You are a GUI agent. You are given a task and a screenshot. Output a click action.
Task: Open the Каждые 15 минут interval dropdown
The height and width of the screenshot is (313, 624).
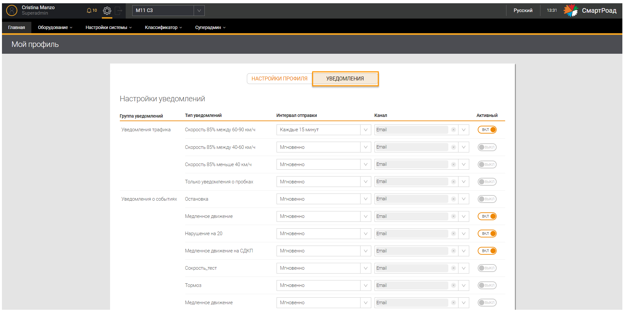(x=324, y=130)
